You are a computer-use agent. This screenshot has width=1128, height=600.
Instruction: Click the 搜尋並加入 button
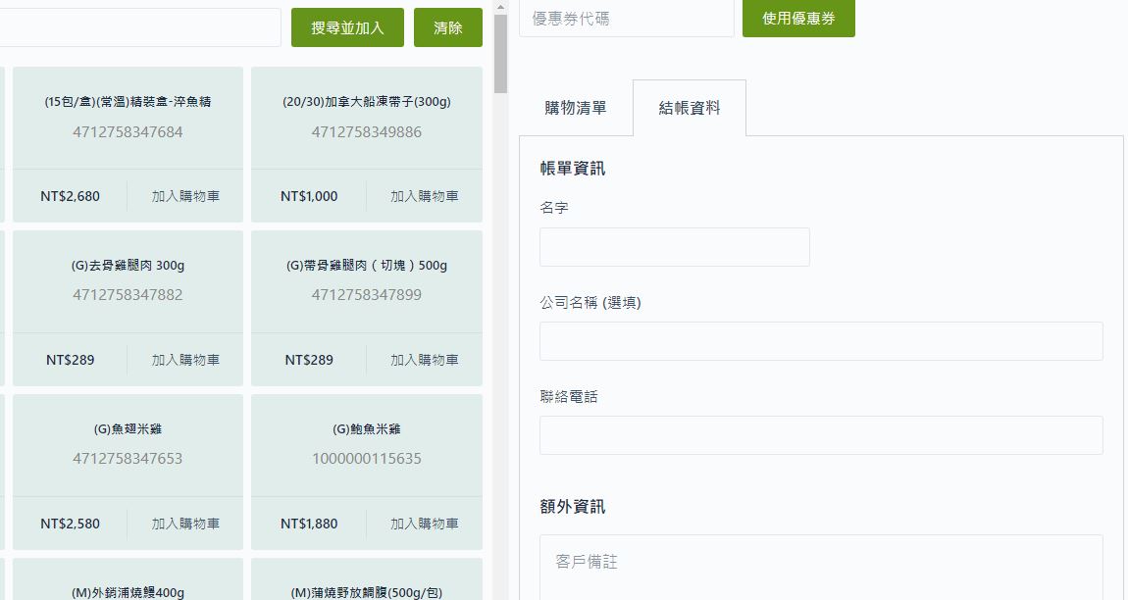point(347,27)
